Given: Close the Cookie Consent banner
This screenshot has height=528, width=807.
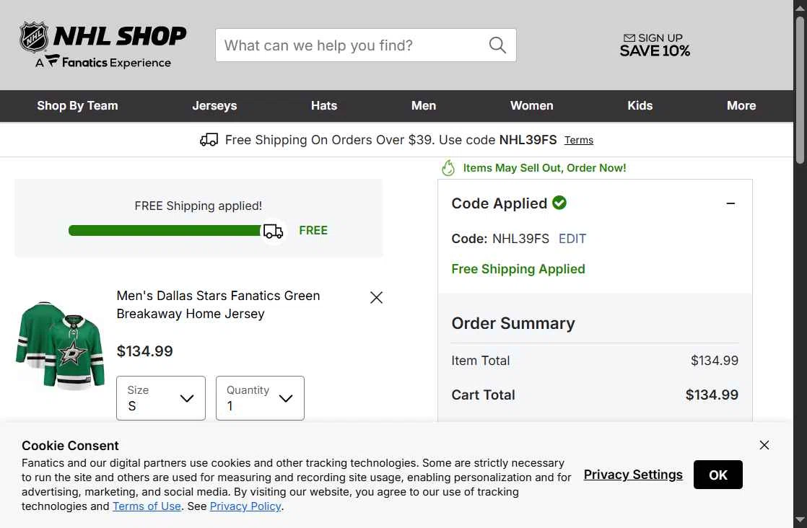Looking at the screenshot, I should click(764, 445).
